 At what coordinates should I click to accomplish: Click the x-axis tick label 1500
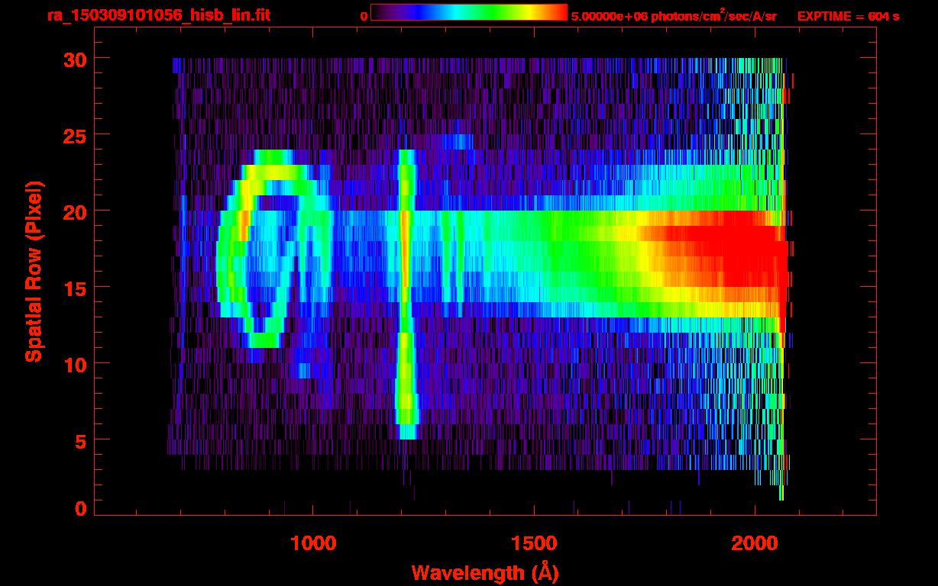tap(534, 543)
